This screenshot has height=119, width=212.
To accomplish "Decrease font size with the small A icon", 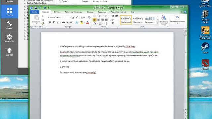I will click(77, 18).
